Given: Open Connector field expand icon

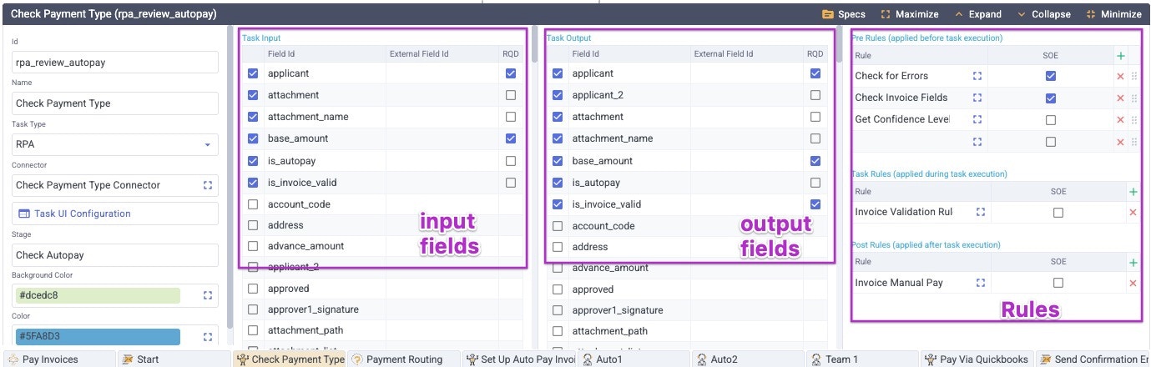Looking at the screenshot, I should (207, 185).
